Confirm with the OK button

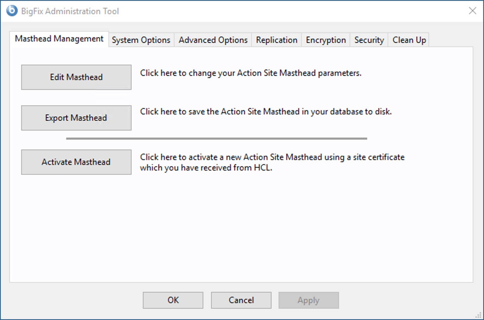coord(173,300)
